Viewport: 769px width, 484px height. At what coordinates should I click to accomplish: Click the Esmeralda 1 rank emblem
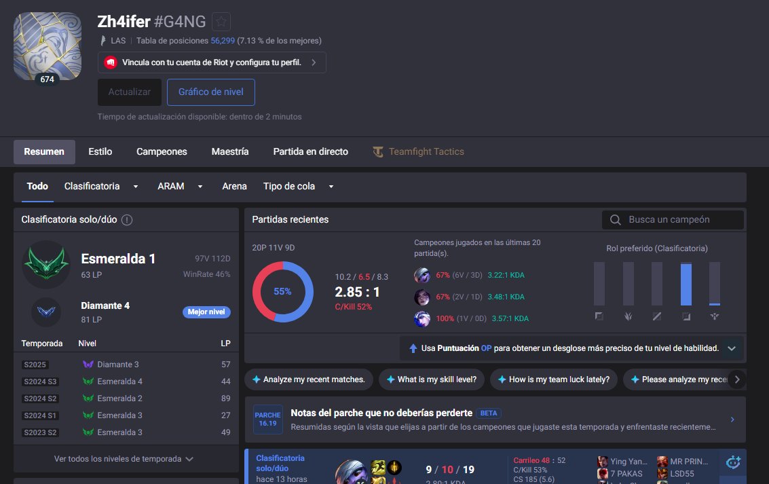[x=46, y=264]
